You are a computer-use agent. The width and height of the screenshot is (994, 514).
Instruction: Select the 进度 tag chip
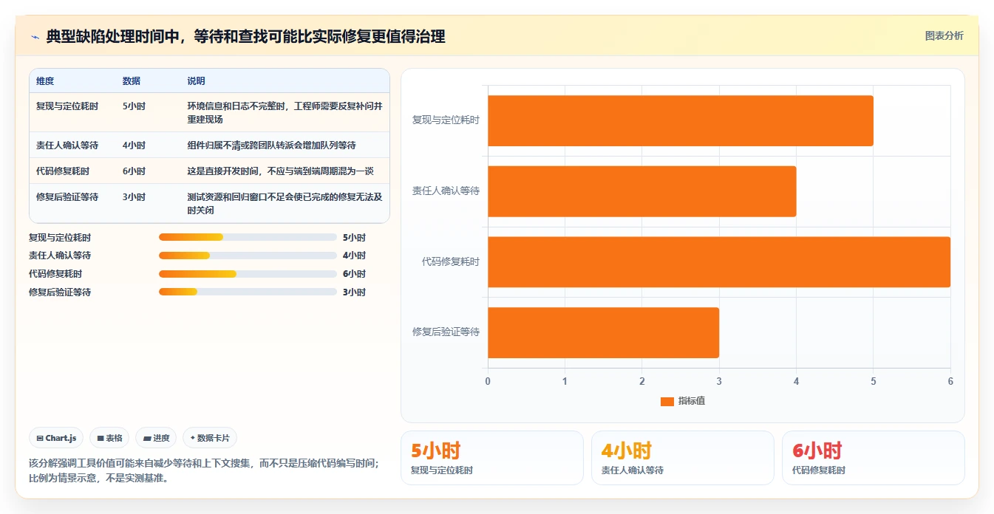pyautogui.click(x=156, y=438)
